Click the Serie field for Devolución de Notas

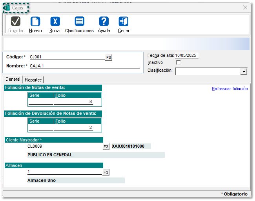tap(41, 128)
